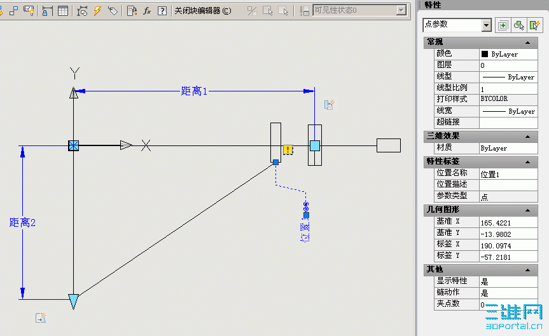Collapse the 常规 section
This screenshot has height=336, width=549.
tap(527, 43)
